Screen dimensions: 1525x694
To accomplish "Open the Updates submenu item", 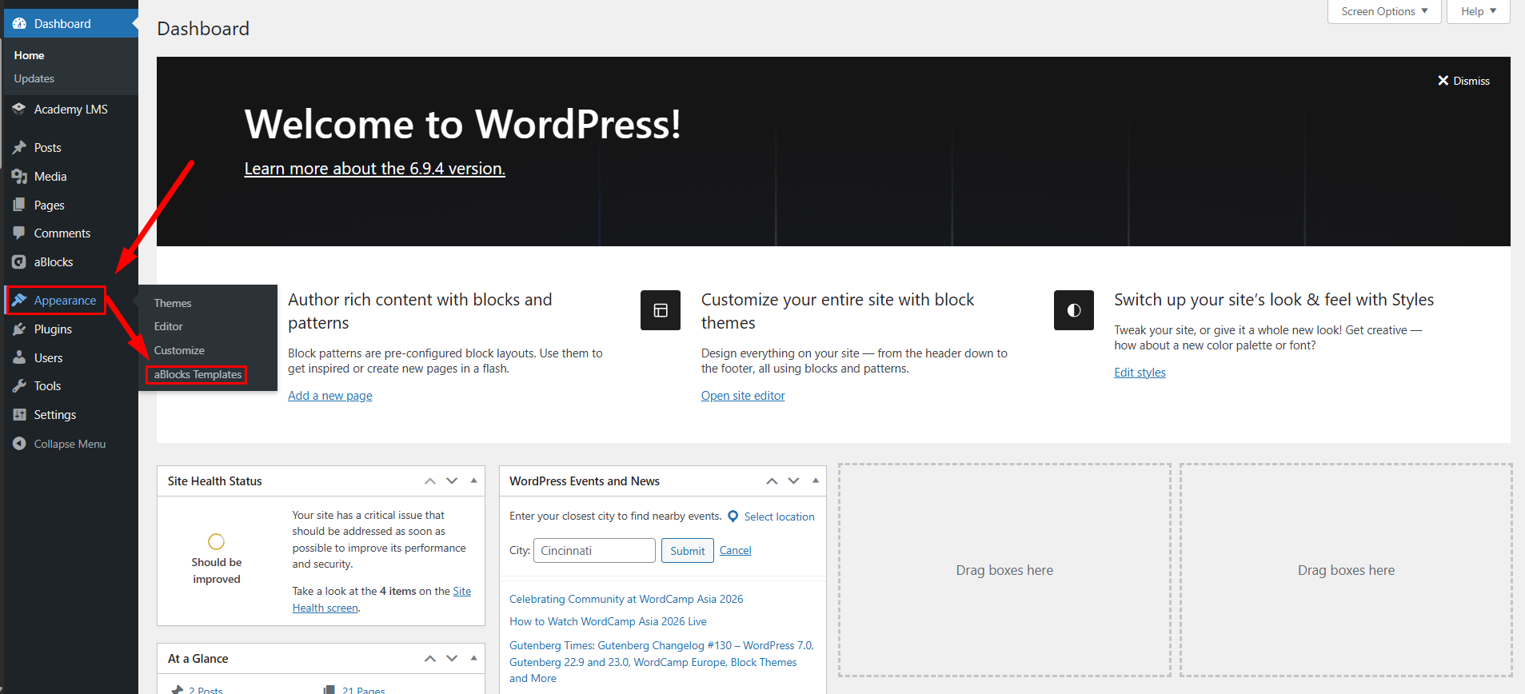I will click(34, 78).
